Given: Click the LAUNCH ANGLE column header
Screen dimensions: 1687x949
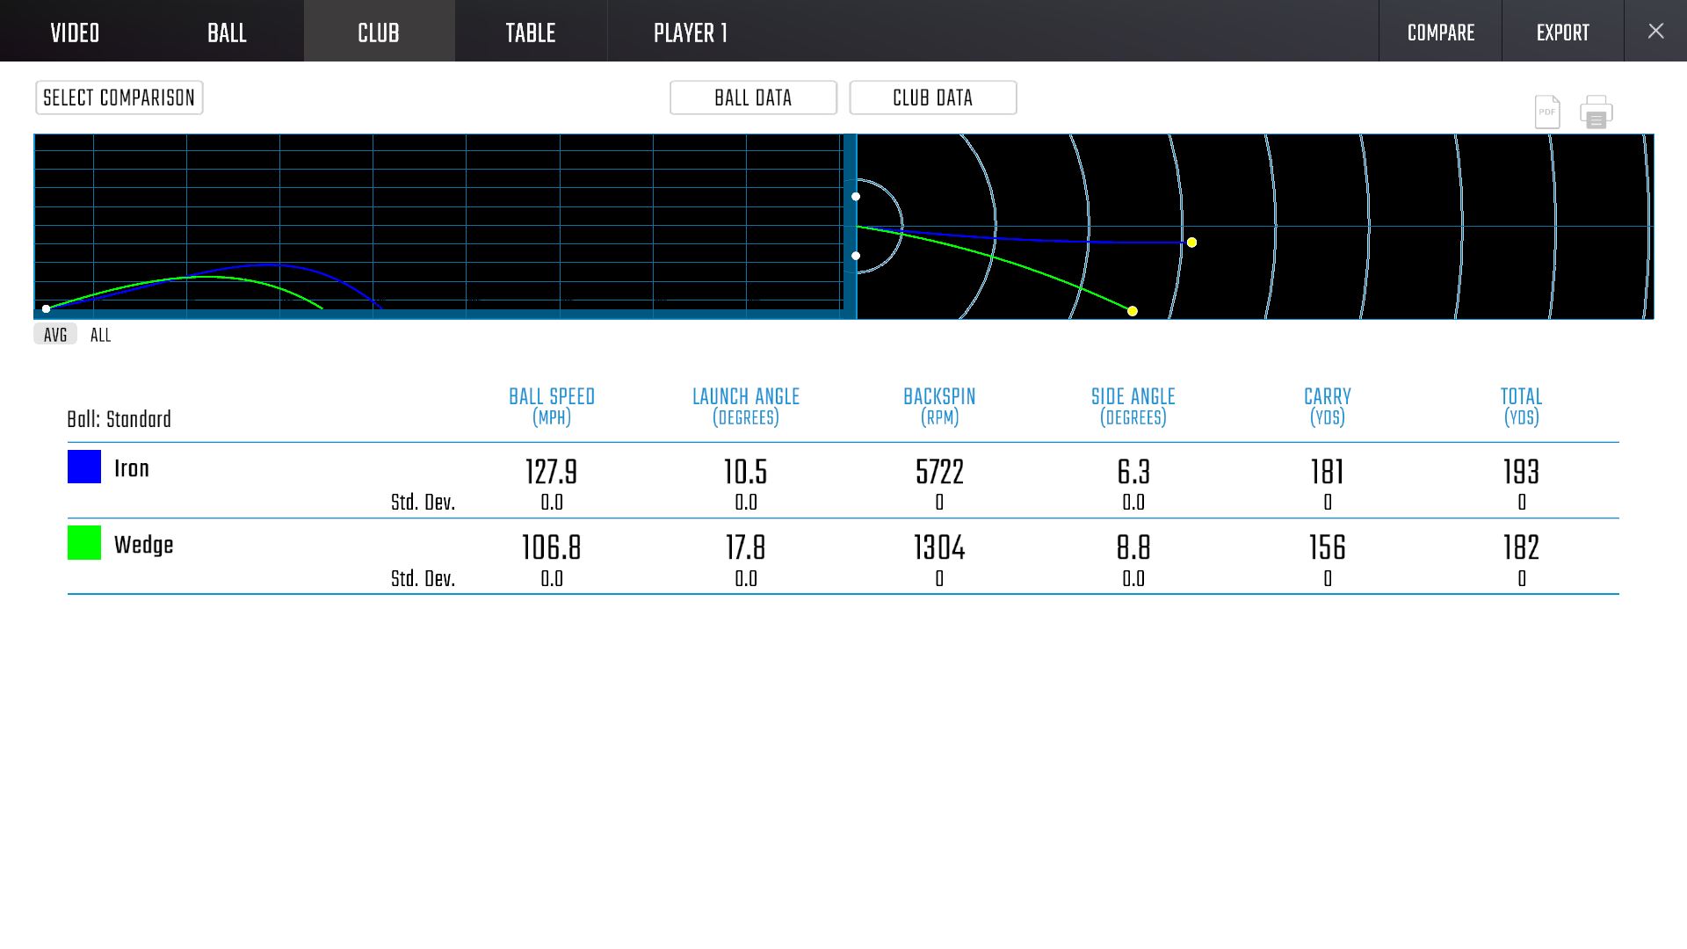Looking at the screenshot, I should 746,407.
